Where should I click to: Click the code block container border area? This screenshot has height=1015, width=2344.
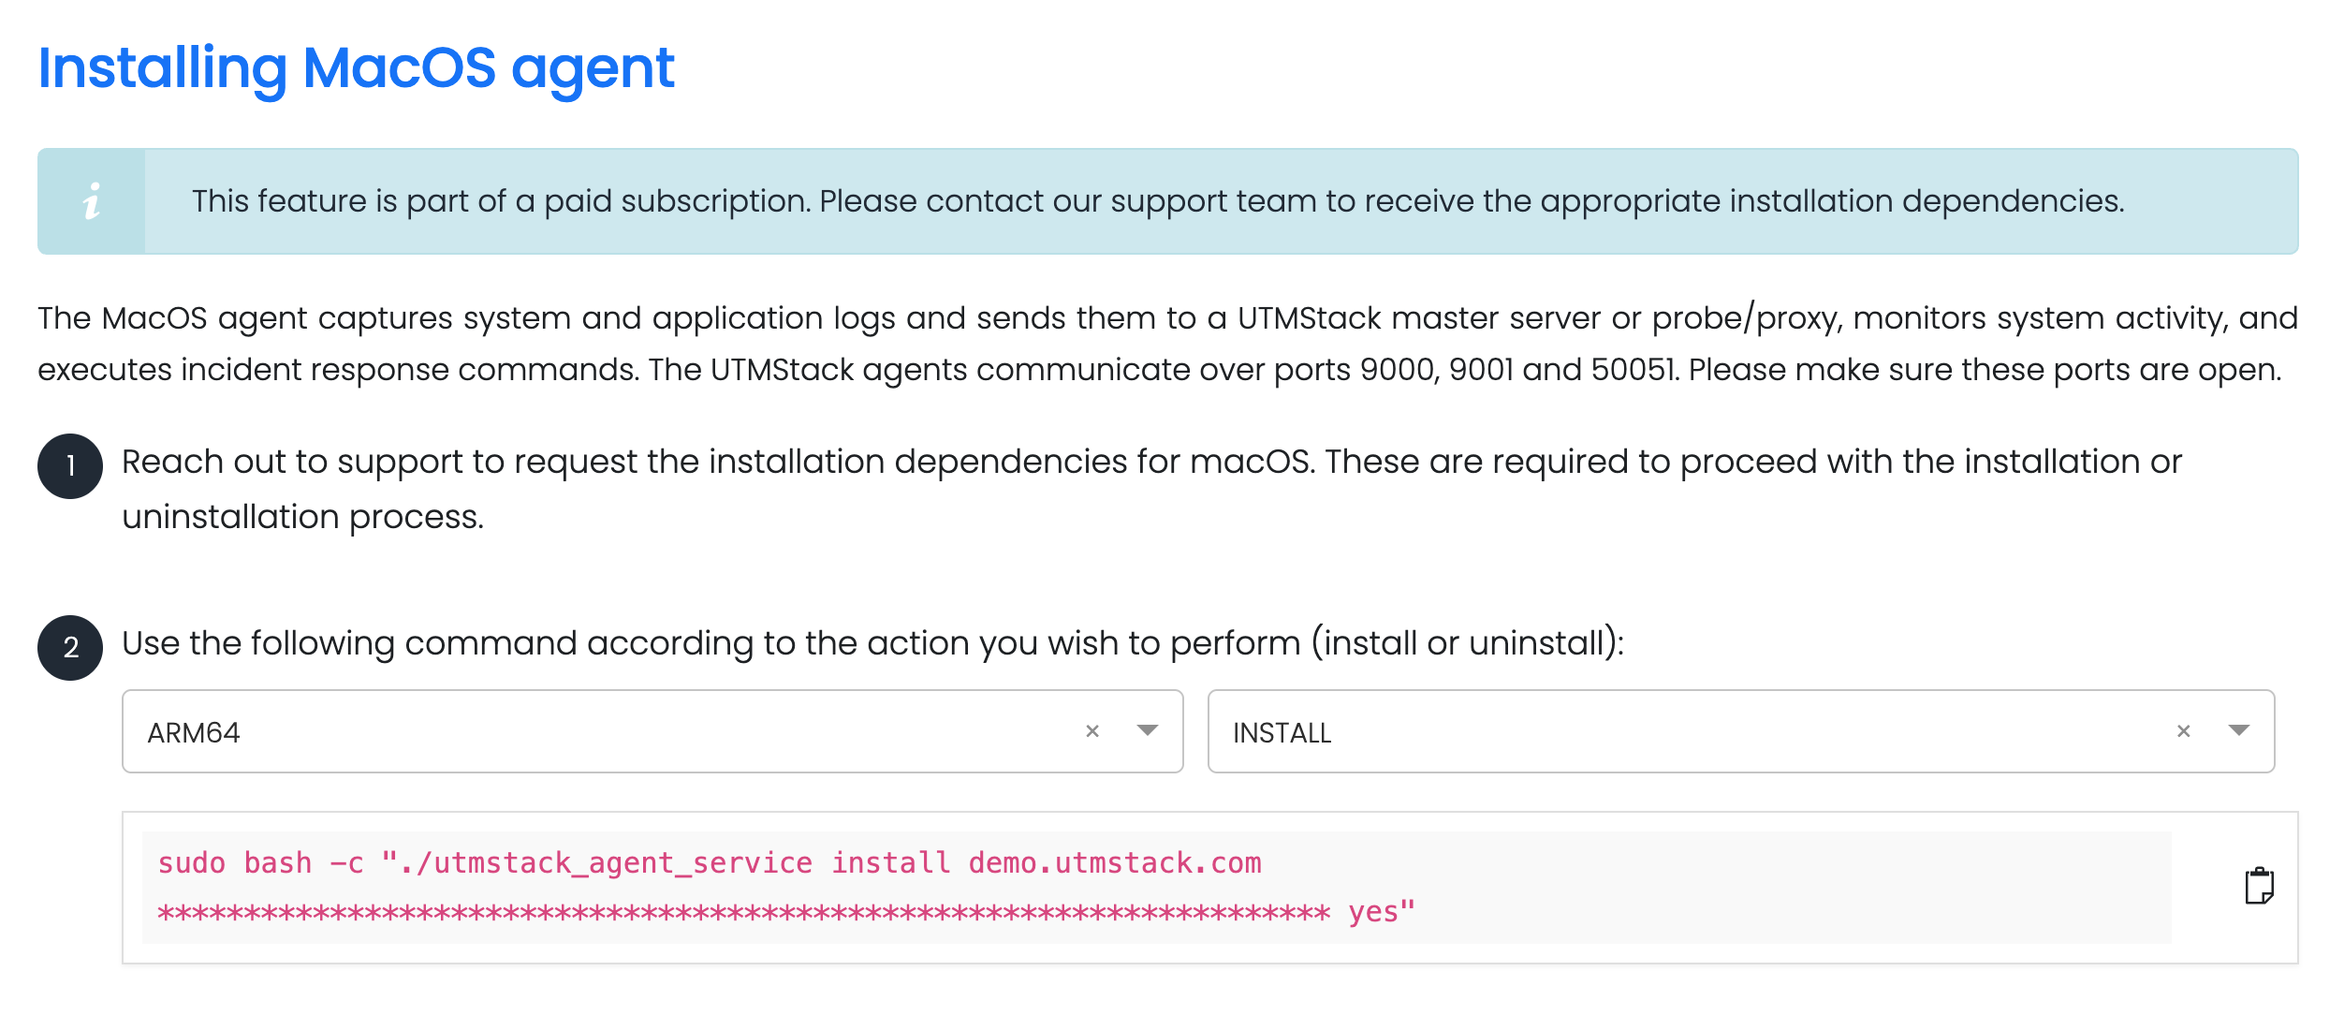click(1209, 888)
